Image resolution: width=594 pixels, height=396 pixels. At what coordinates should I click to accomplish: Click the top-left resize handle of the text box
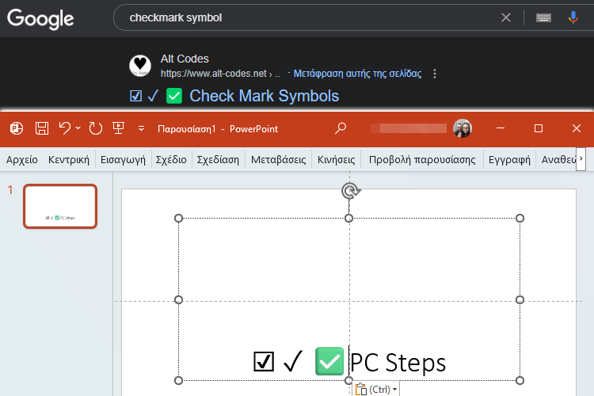[178, 218]
